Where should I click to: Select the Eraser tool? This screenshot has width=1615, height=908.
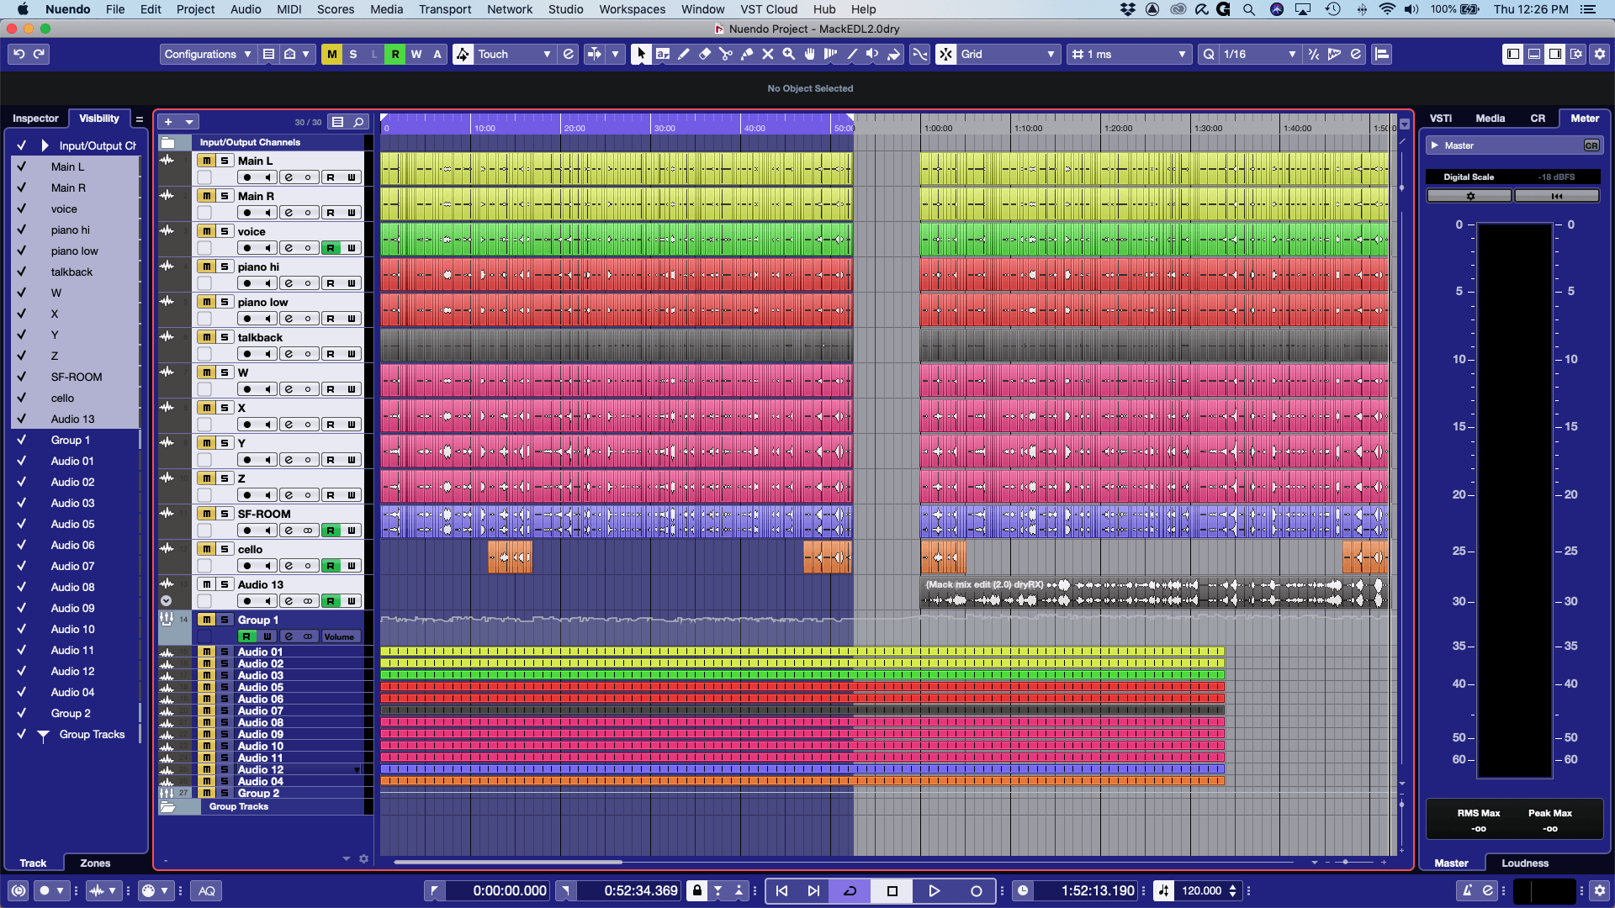tap(705, 54)
